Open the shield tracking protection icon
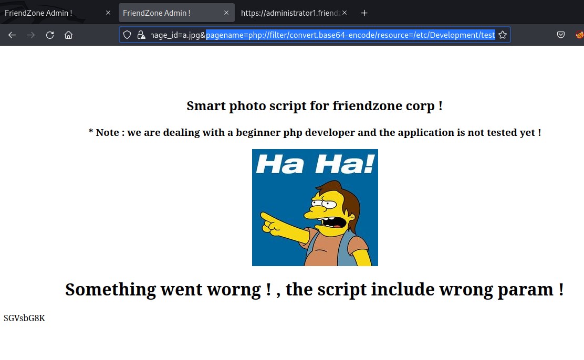 (127, 35)
